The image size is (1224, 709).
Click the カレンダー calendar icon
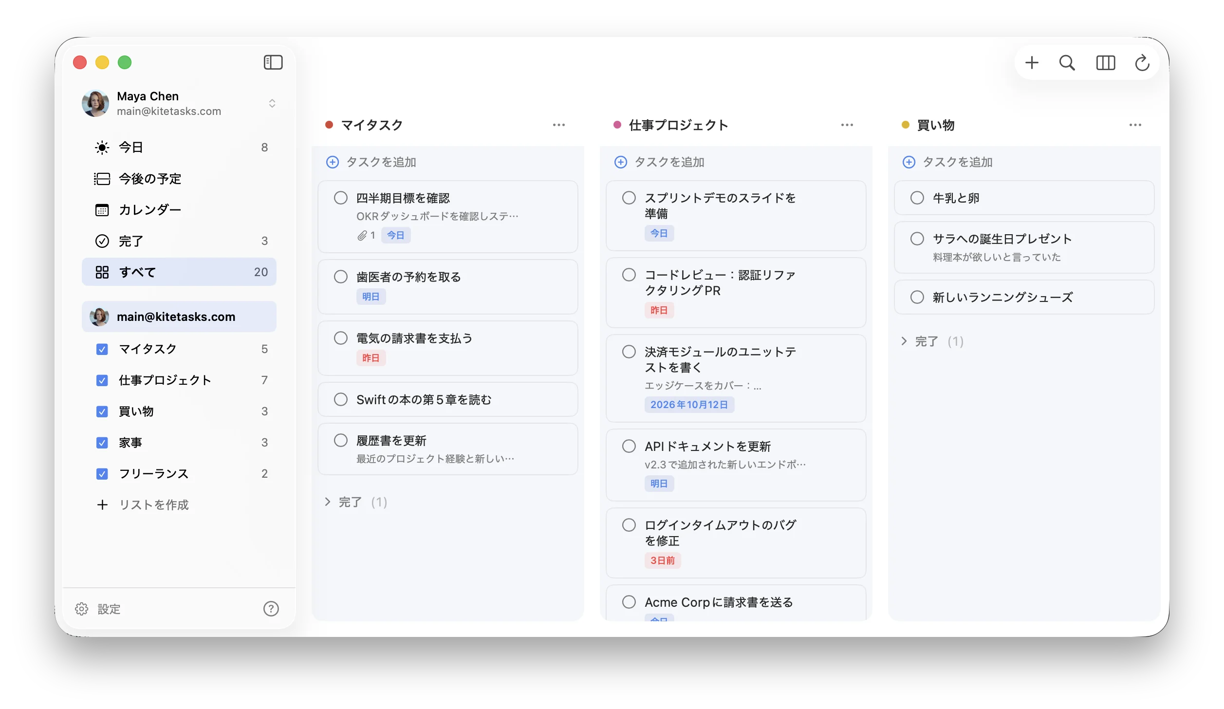click(x=102, y=210)
